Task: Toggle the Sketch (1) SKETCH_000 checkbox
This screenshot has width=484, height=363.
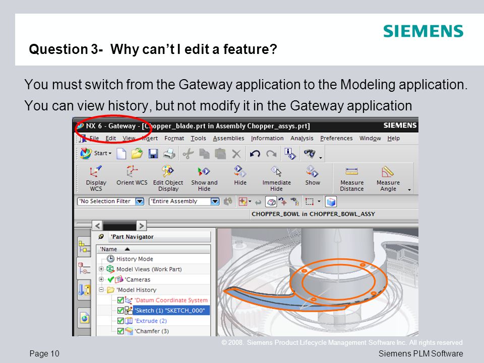Action: pos(120,311)
